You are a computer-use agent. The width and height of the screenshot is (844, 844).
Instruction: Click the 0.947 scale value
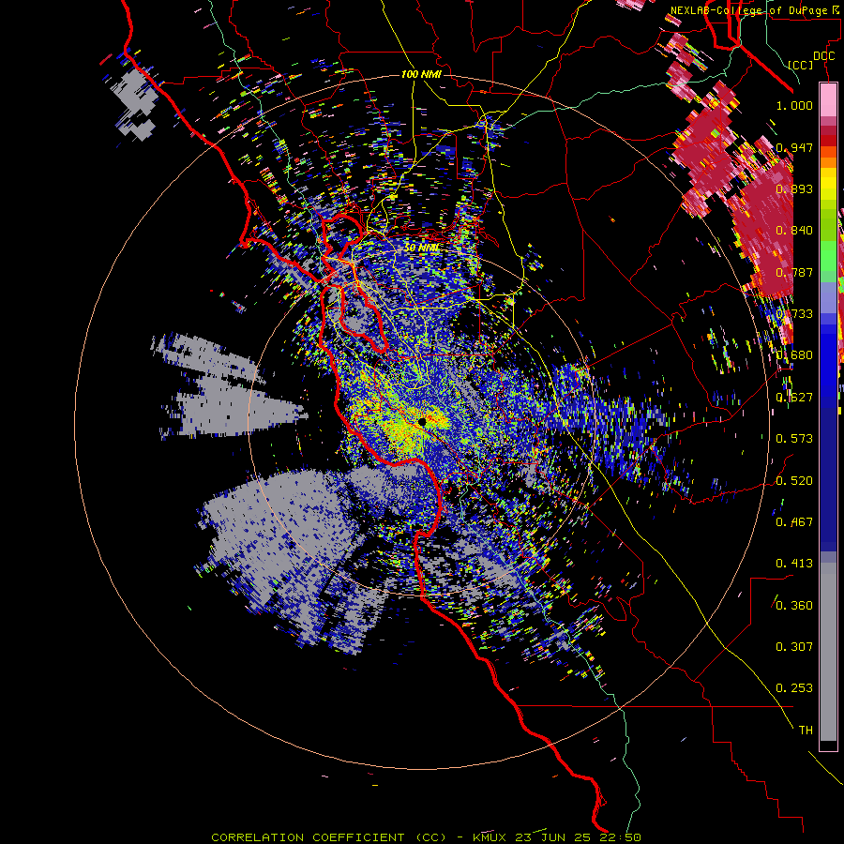[794, 147]
